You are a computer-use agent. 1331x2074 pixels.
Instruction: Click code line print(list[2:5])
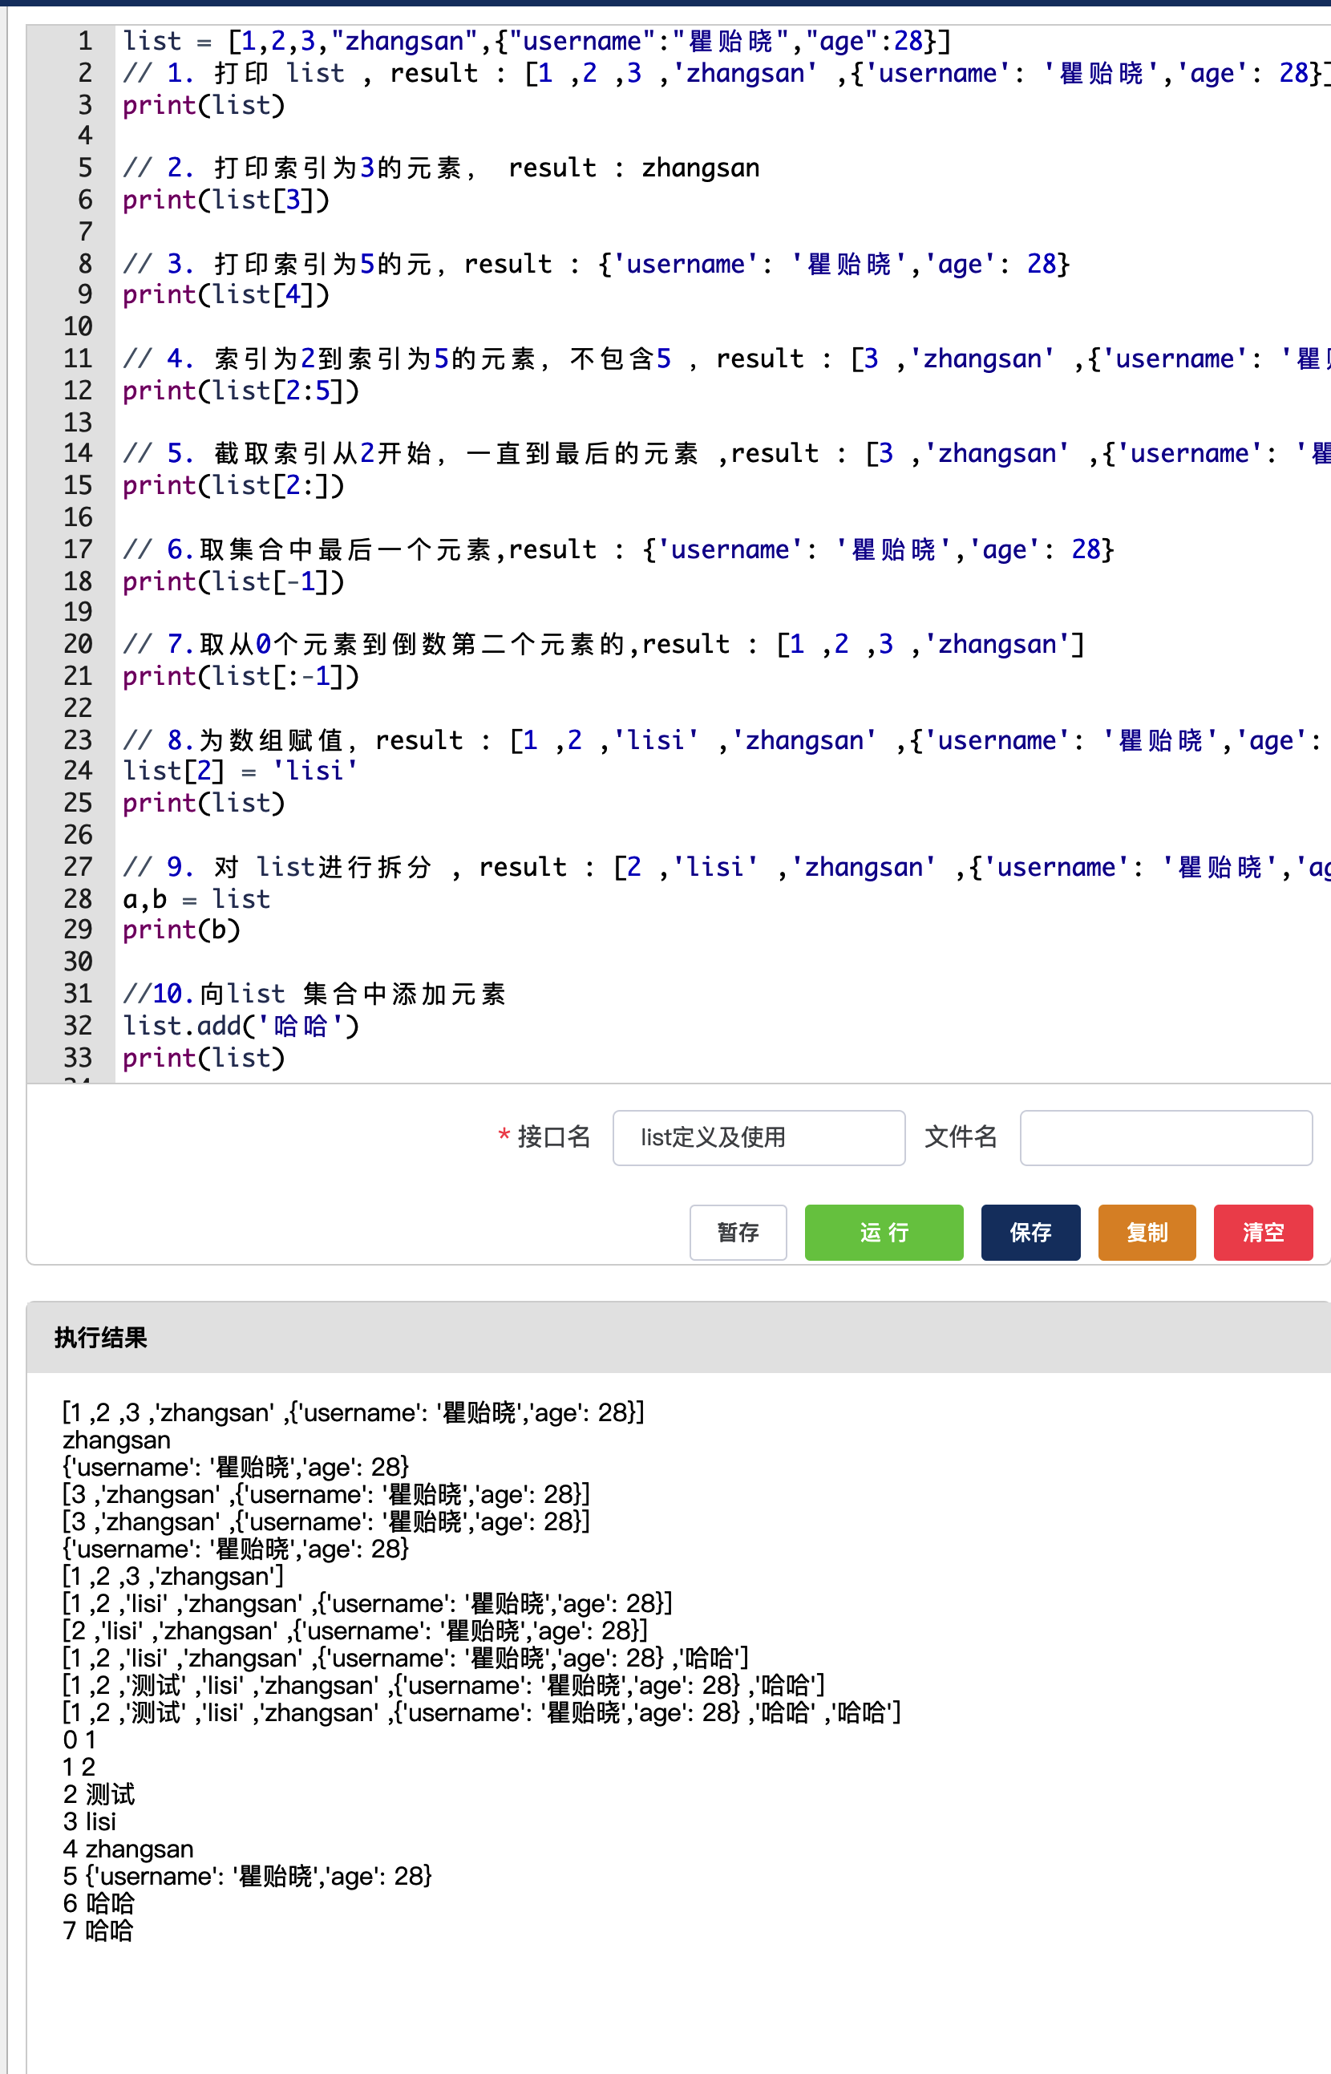click(x=241, y=391)
